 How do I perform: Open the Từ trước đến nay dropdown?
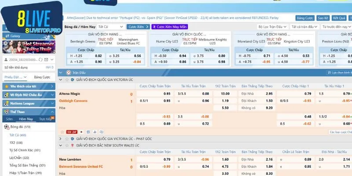click(x=336, y=27)
